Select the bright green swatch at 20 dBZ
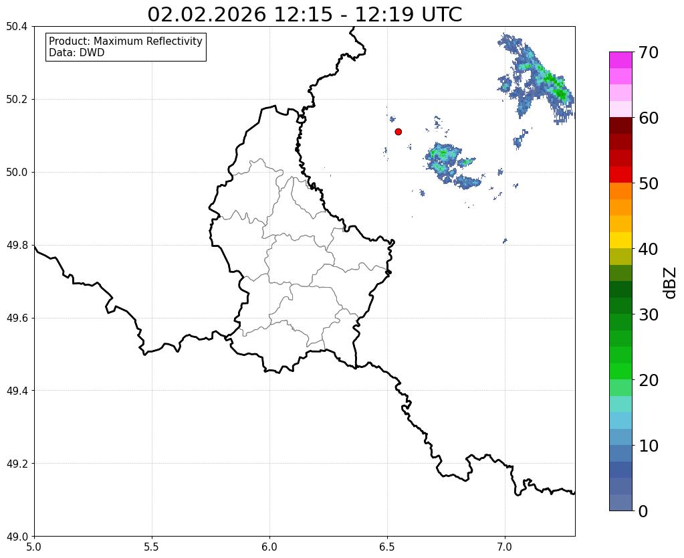 (620, 371)
